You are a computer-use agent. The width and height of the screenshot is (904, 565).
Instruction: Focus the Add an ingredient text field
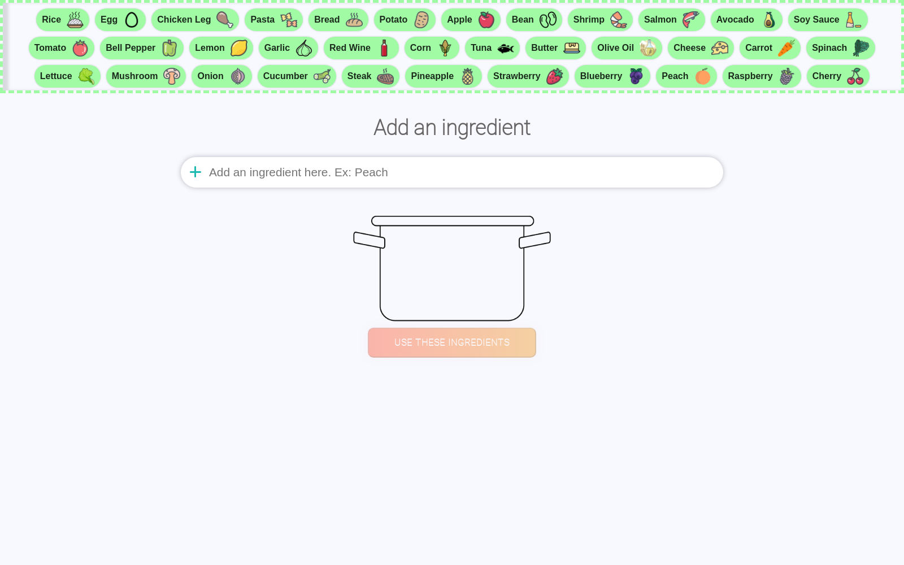pyautogui.click(x=452, y=172)
